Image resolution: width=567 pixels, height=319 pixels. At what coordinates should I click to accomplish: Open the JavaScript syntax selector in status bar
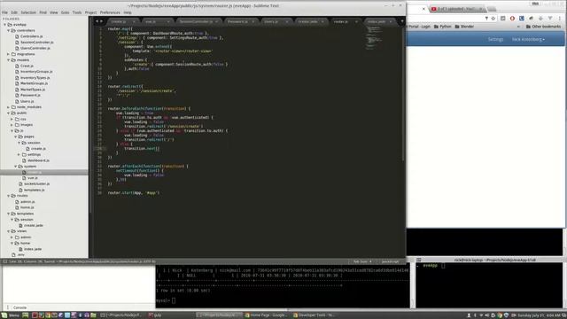390,261
